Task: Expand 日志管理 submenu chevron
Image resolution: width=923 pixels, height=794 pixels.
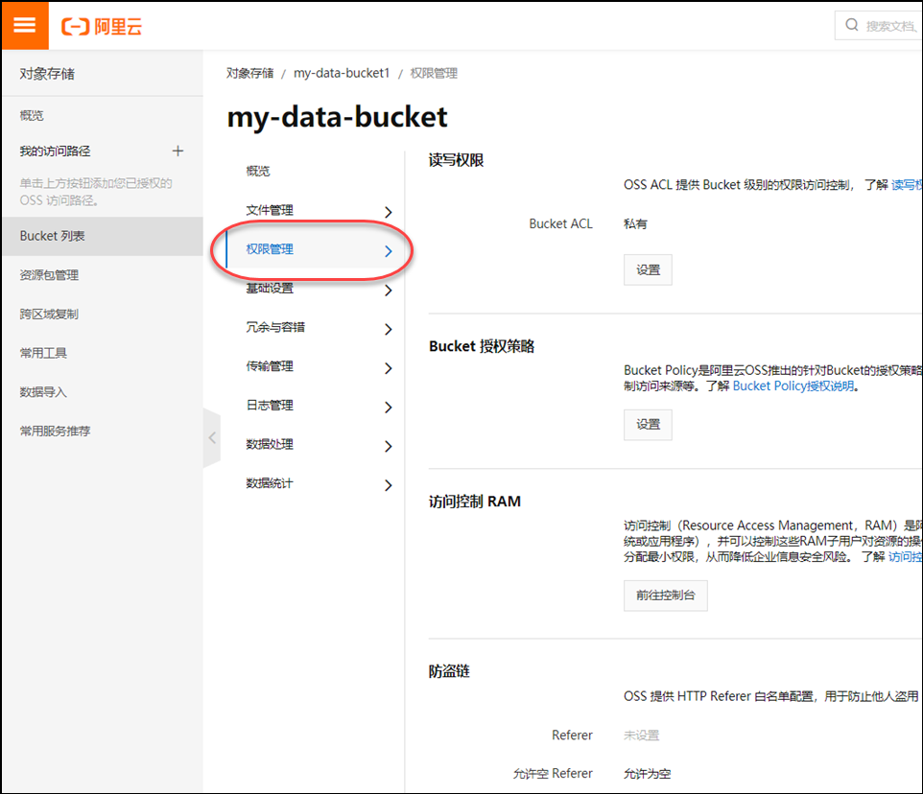Action: pos(388,408)
